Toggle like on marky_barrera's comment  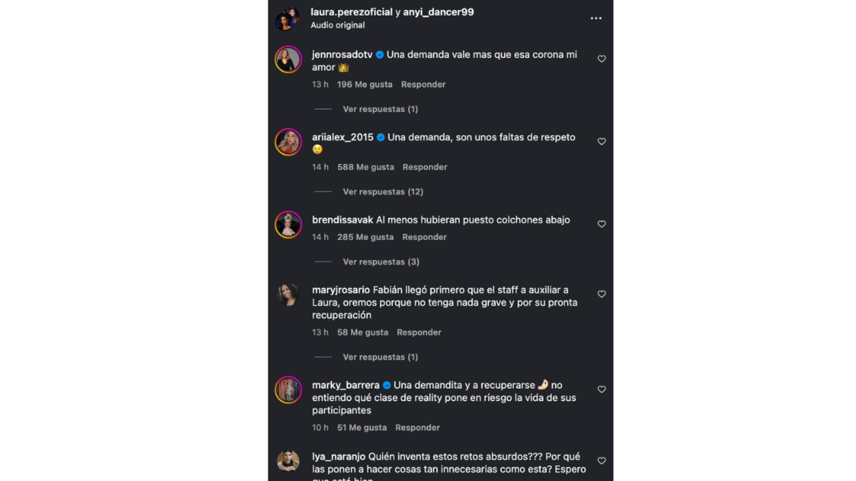tap(602, 389)
